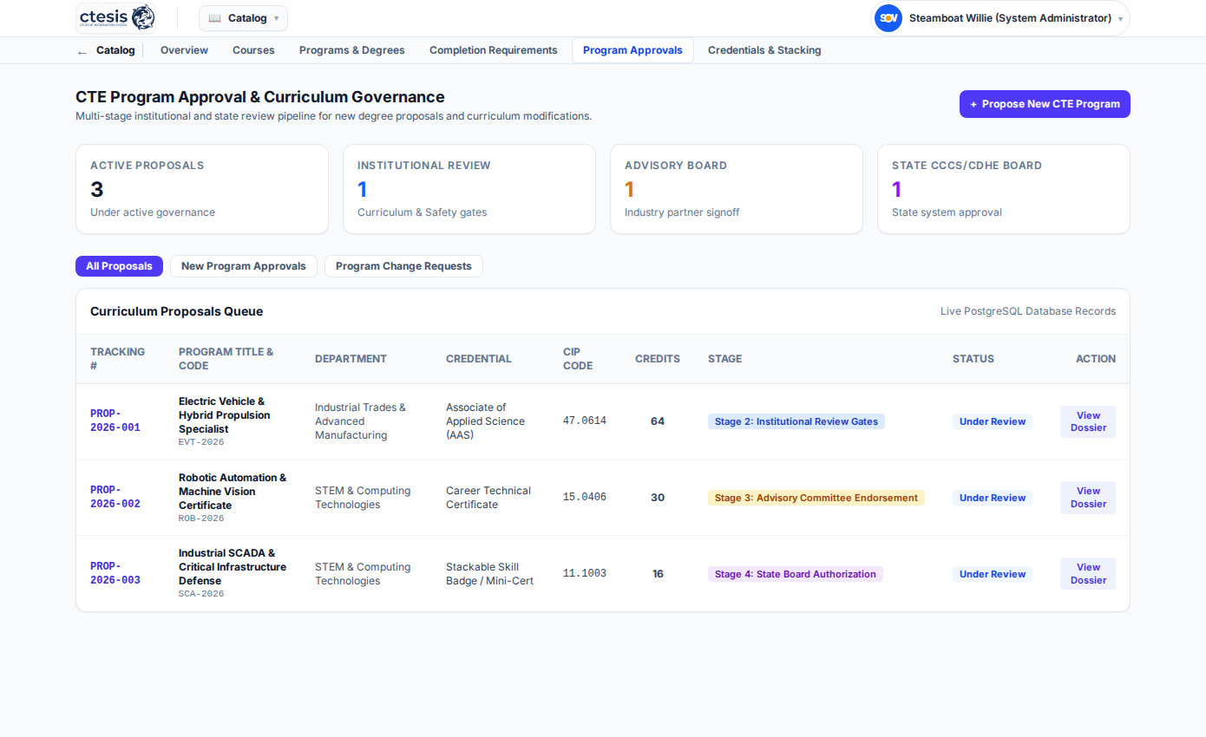Click the back arrow beside Catalog

point(82,51)
